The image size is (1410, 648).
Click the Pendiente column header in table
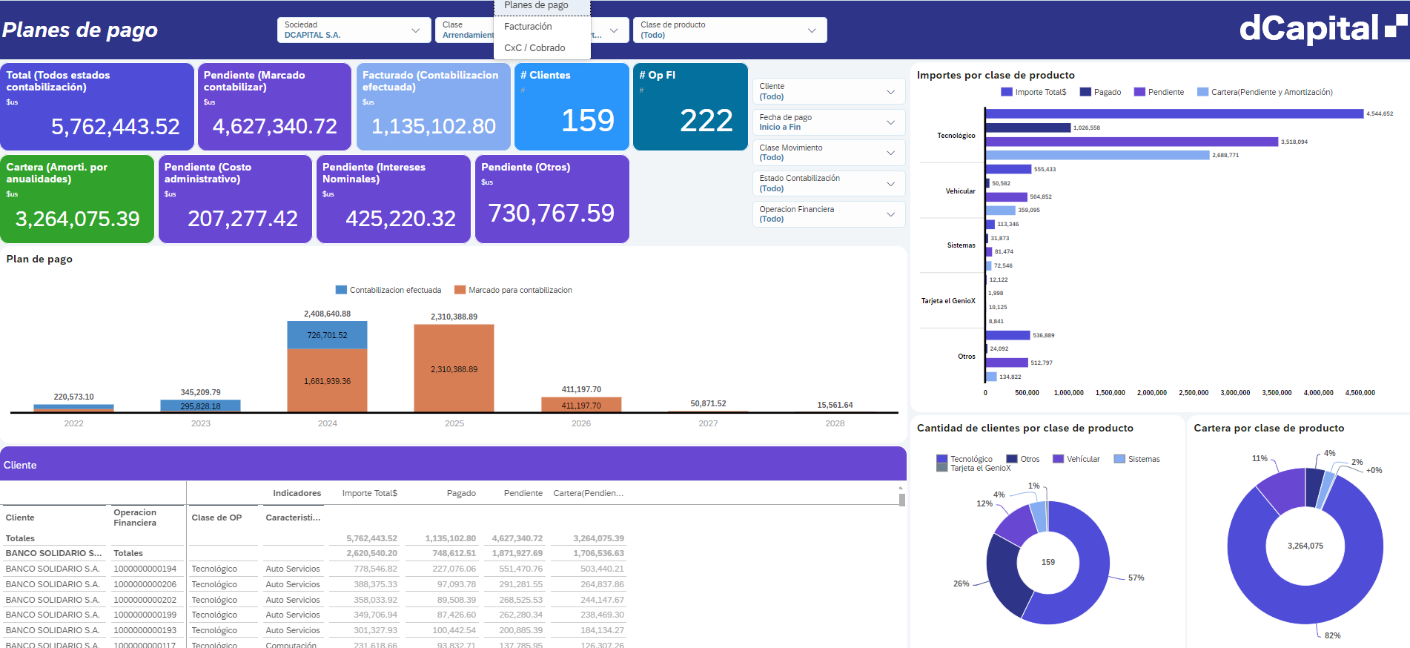(523, 493)
